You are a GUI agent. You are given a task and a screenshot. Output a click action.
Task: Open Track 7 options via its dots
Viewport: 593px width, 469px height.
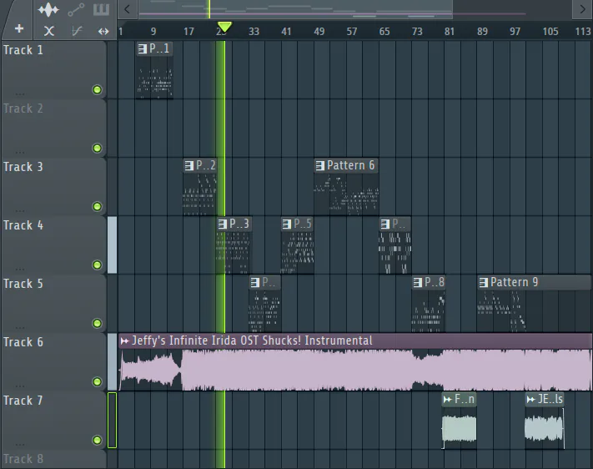[x=20, y=444]
